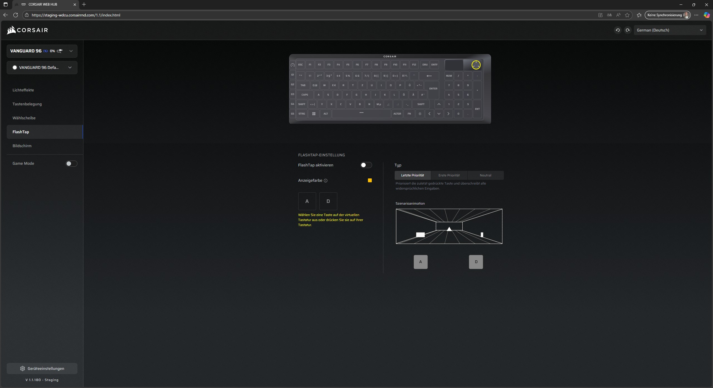
Task: Open Geräteeinstellungen button
Action: 42,368
